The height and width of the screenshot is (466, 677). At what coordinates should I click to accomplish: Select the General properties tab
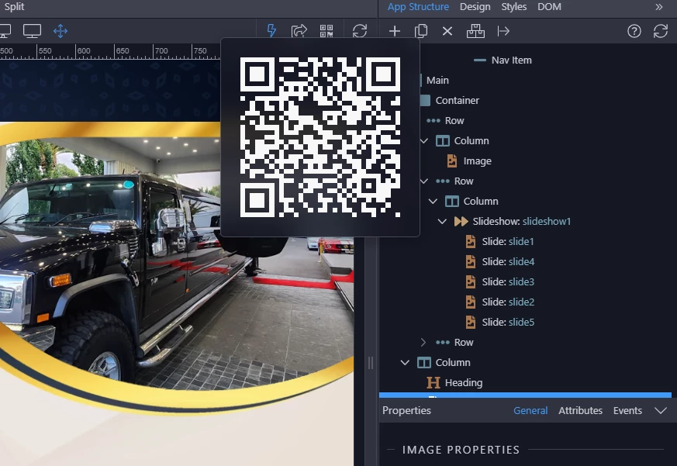[x=530, y=410]
